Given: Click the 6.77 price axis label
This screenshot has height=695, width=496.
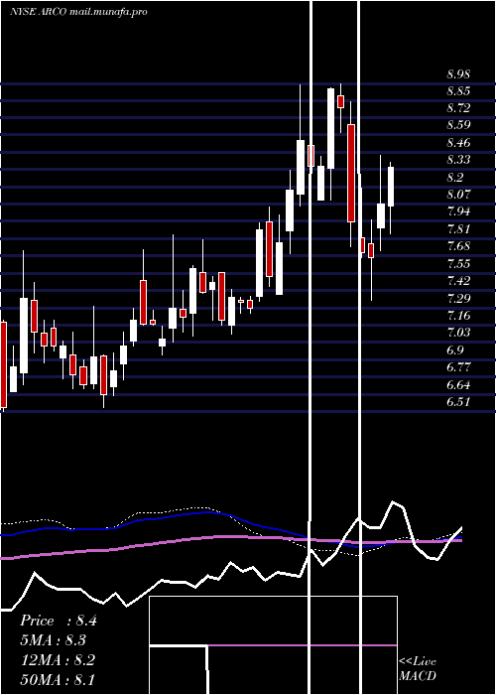Looking at the screenshot, I should [x=458, y=367].
